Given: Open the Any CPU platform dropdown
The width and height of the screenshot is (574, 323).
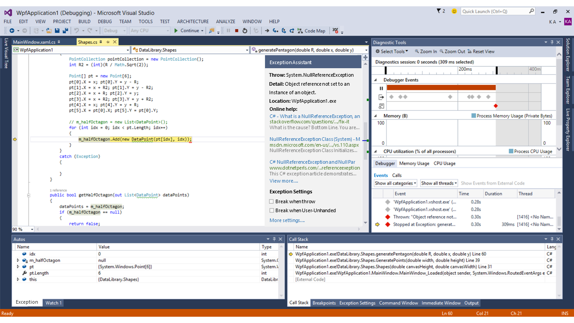Looking at the screenshot, I should [x=150, y=31].
